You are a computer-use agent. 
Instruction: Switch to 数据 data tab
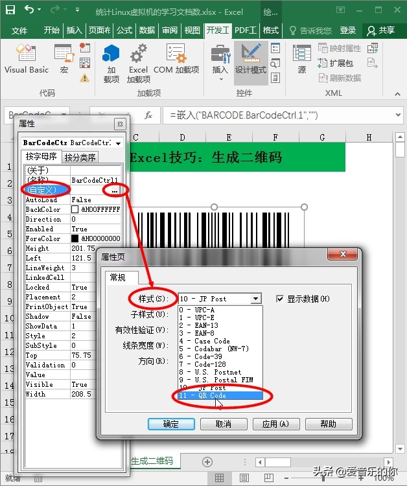pos(147,30)
